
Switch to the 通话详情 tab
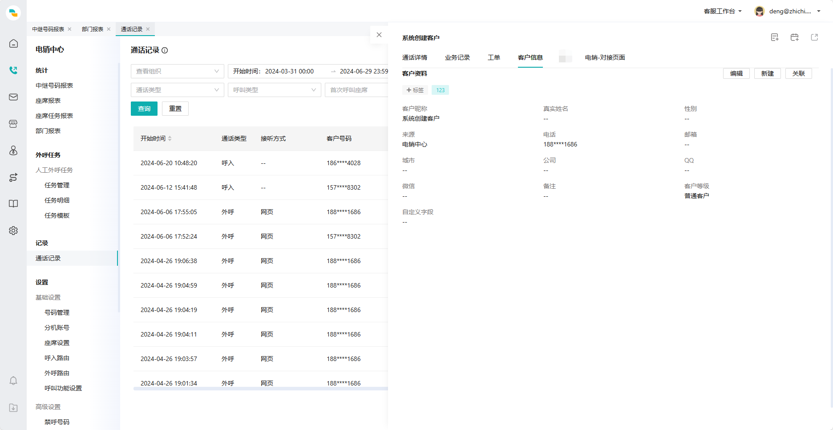coord(415,57)
